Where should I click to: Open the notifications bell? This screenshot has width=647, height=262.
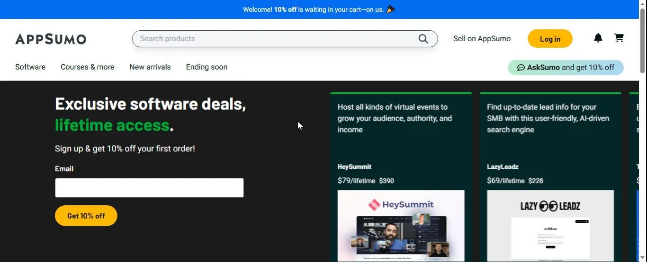(x=598, y=38)
